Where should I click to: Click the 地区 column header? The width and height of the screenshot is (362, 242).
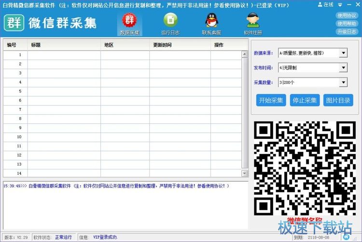tap(125, 45)
